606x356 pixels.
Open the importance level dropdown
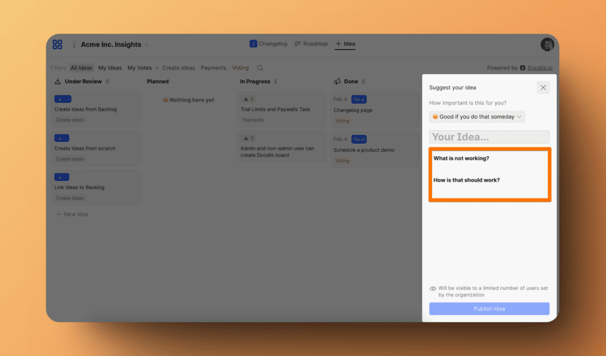477,117
